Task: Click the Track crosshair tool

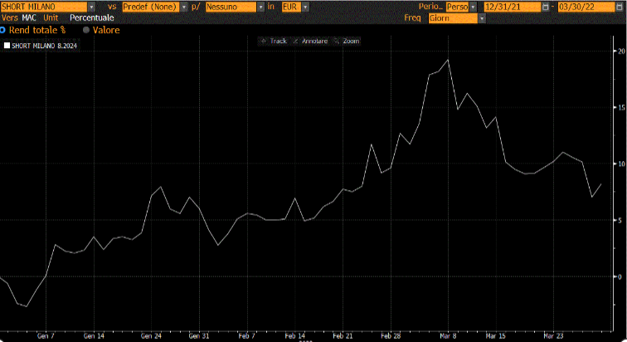Action: tap(275, 41)
